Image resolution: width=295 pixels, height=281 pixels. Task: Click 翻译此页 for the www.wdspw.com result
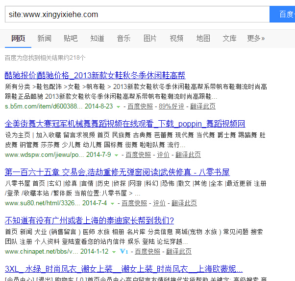pos(188,155)
